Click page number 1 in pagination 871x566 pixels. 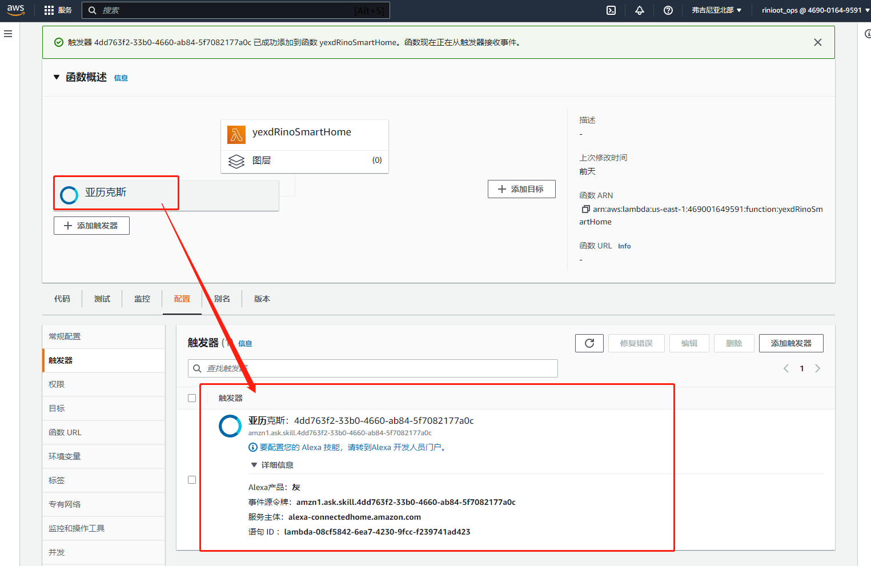tap(802, 368)
